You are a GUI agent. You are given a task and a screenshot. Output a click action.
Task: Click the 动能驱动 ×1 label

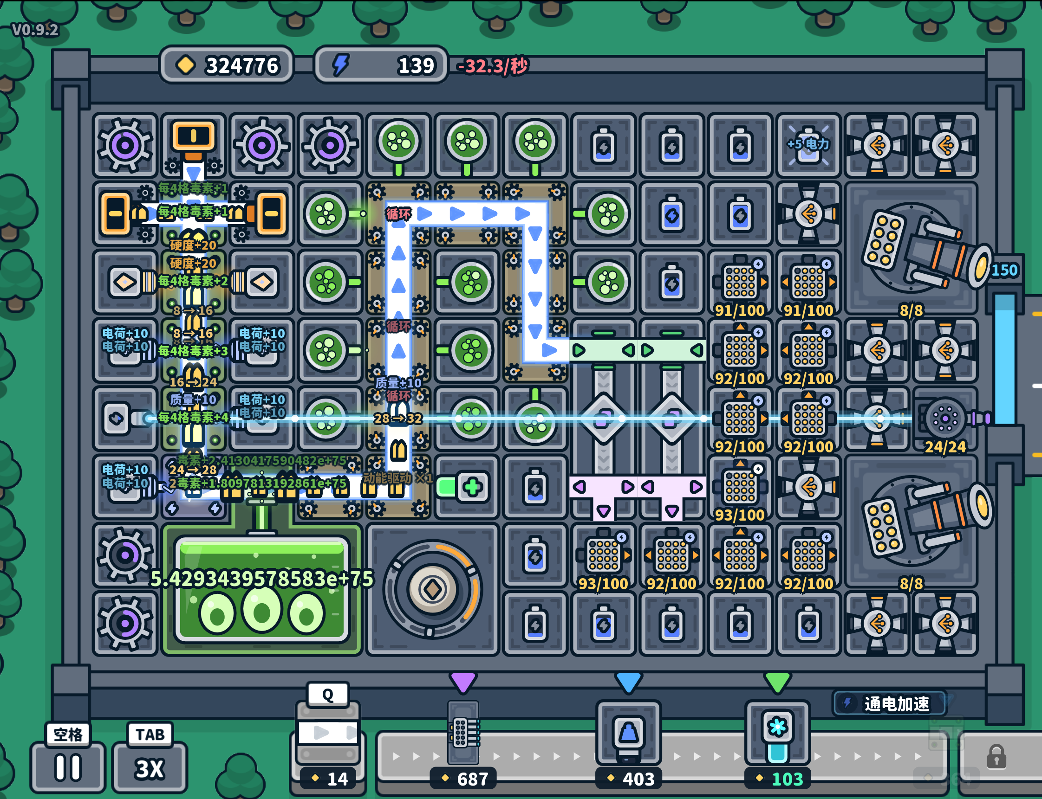(398, 478)
